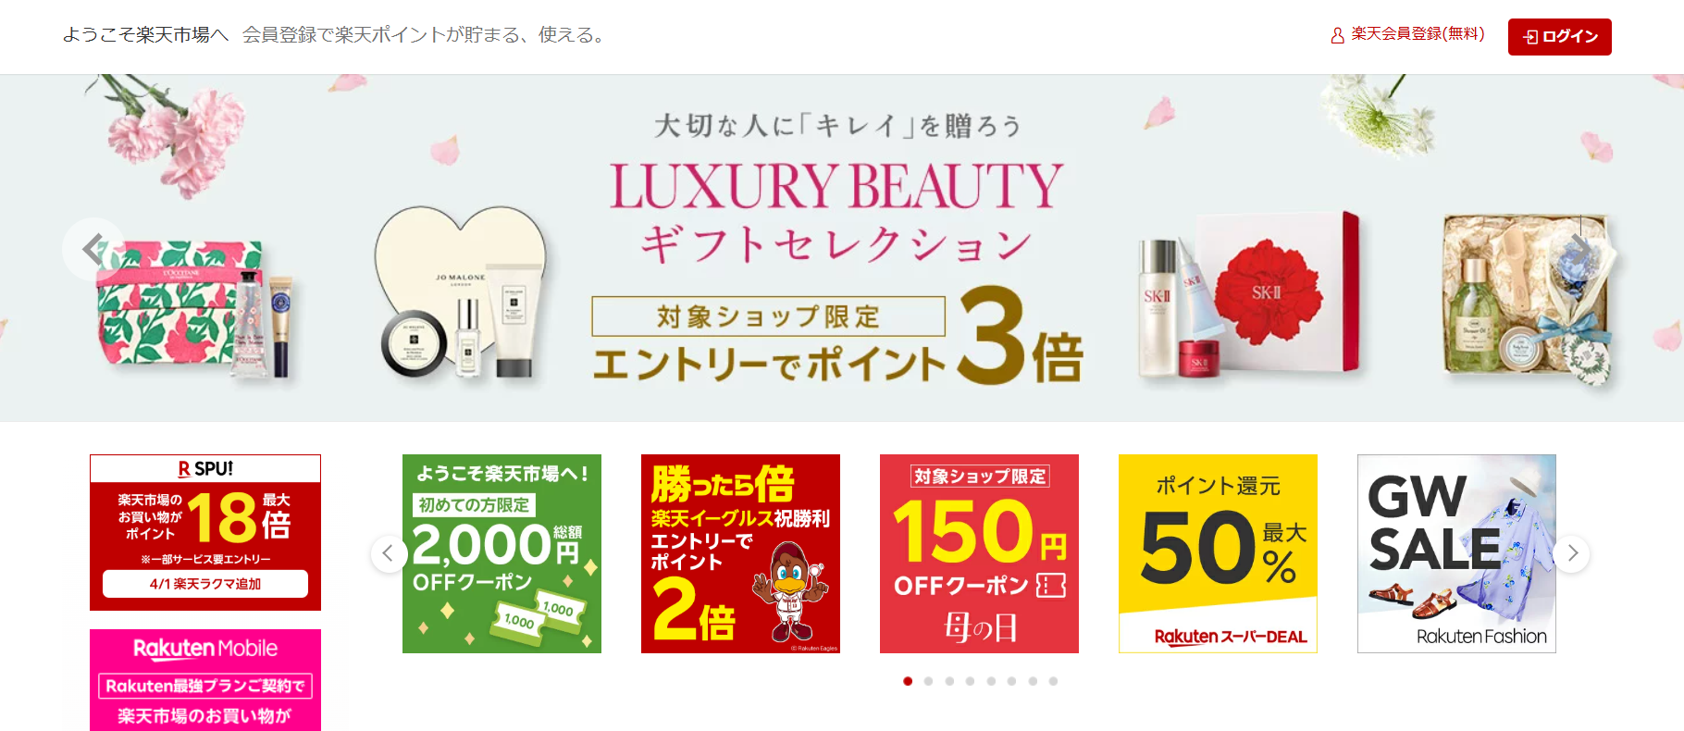This screenshot has width=1684, height=731.
Task: Select the last carousel pagination dot
Action: point(1053,681)
